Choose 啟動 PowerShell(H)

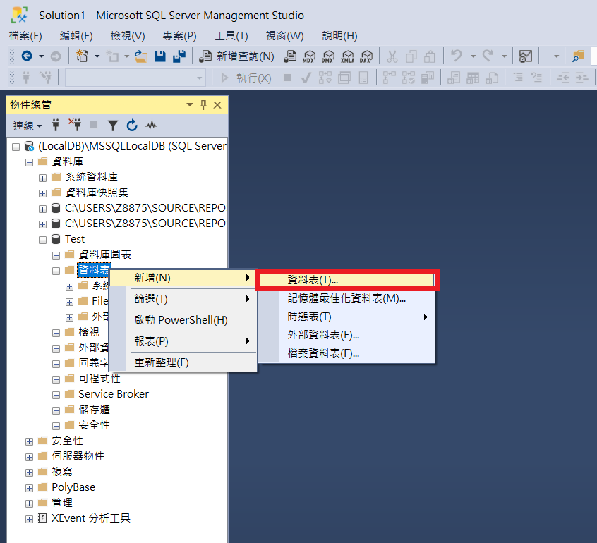coord(183,320)
